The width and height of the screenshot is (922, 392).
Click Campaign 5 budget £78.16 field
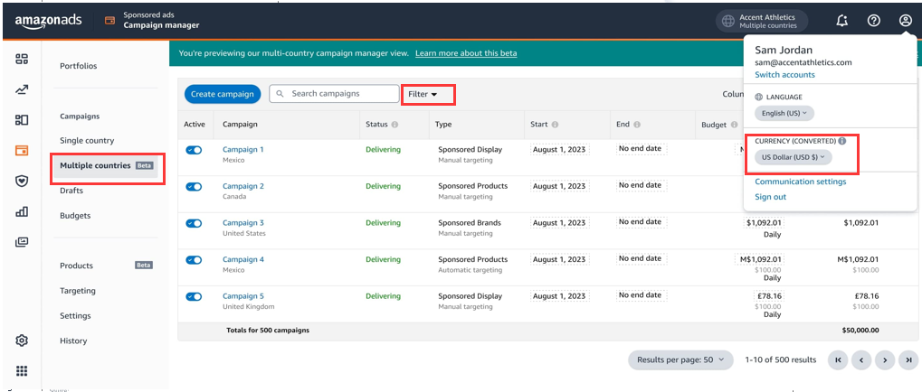point(770,296)
